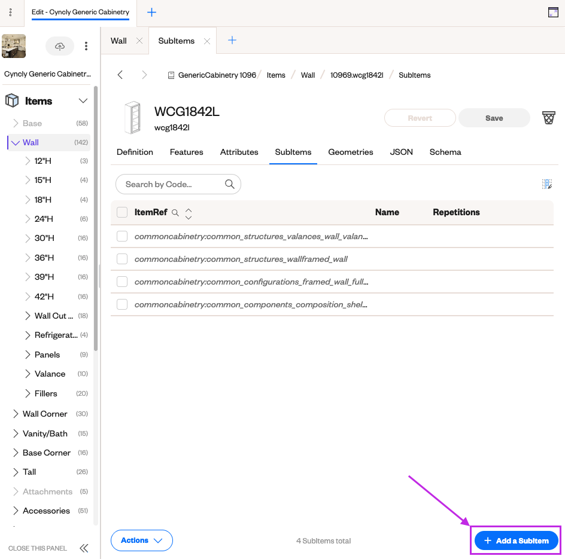Click the ItemRef column search icon
This screenshot has height=559, width=565.
tap(175, 213)
